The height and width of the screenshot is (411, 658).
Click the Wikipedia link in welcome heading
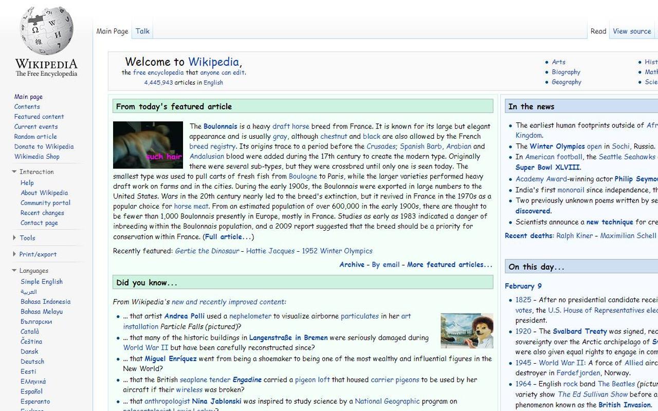click(x=213, y=62)
